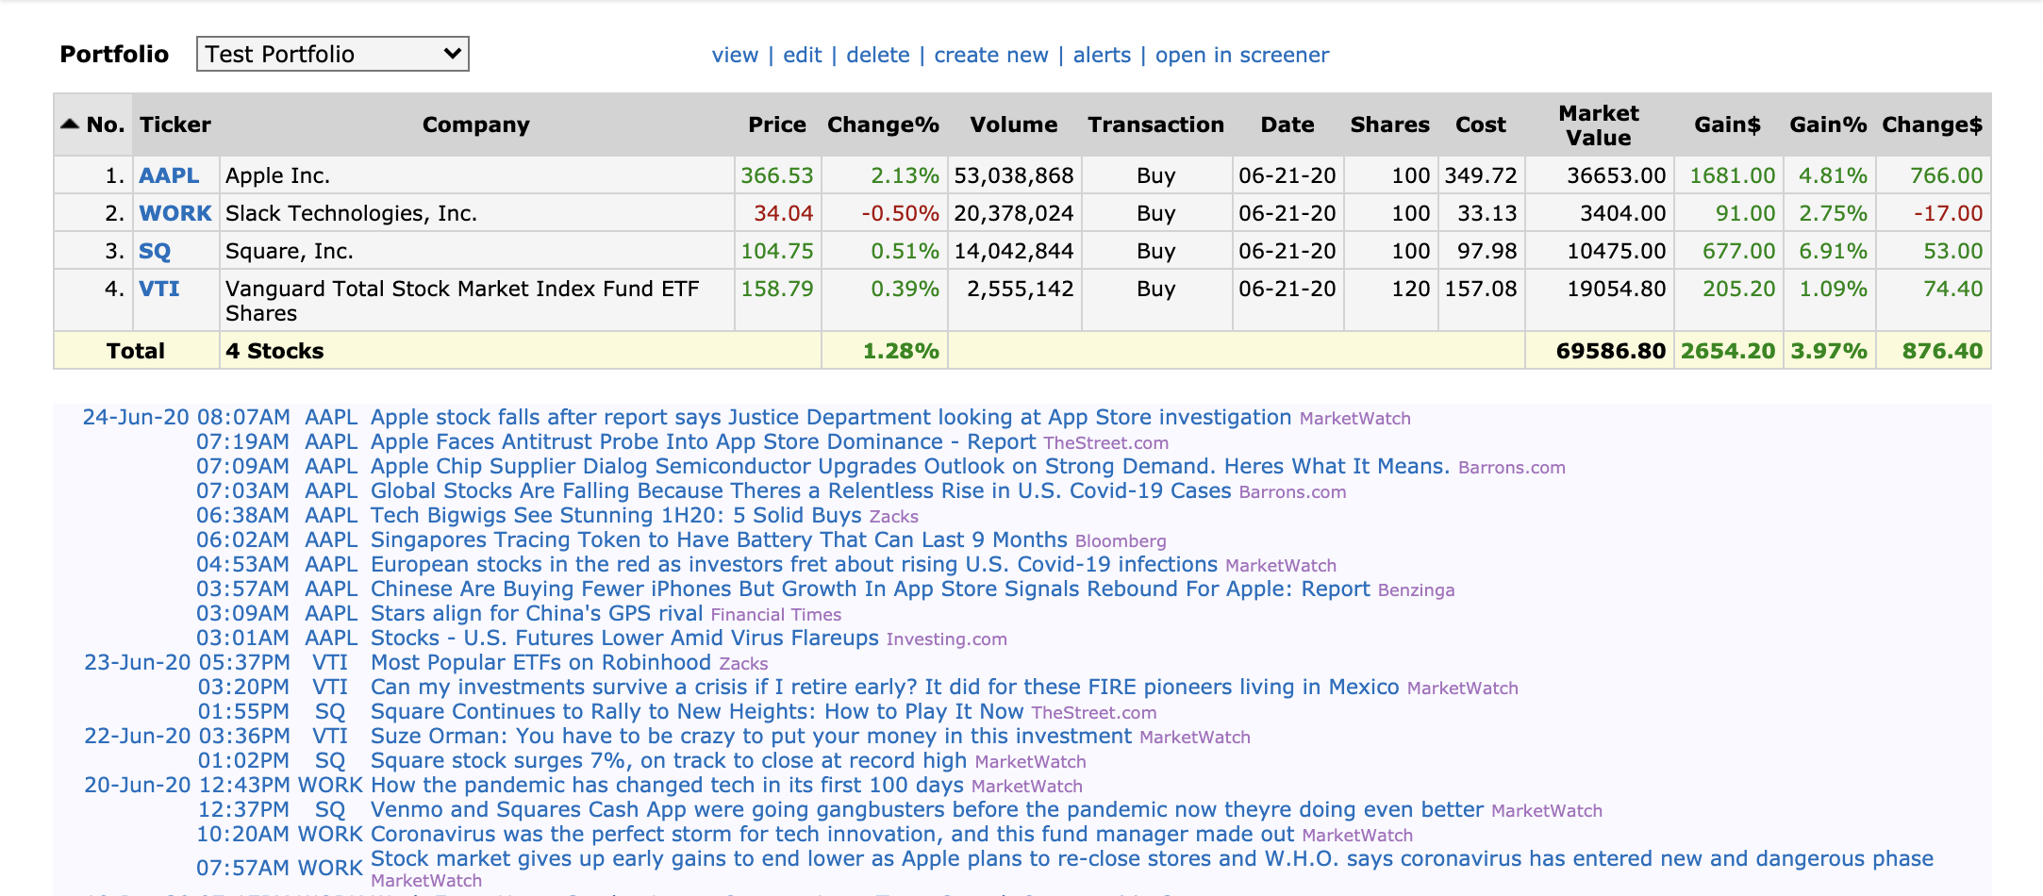The height and width of the screenshot is (896, 2043).
Task: Open Apple stock falls Justice Department headline
Action: (x=831, y=417)
